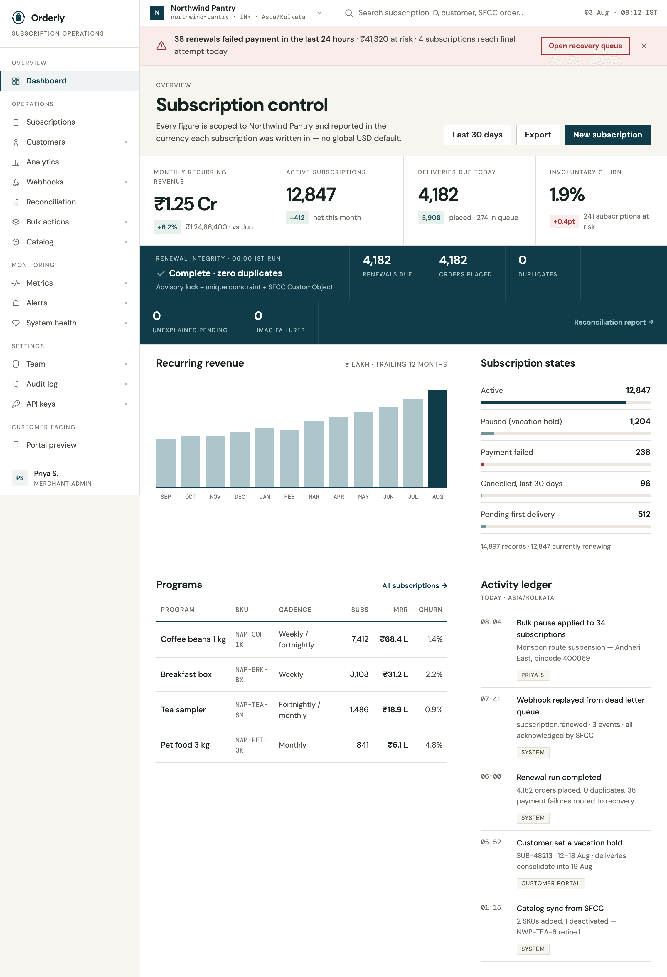Click the Priya S. merchant admin profile
This screenshot has width=667, height=977.
click(x=70, y=479)
